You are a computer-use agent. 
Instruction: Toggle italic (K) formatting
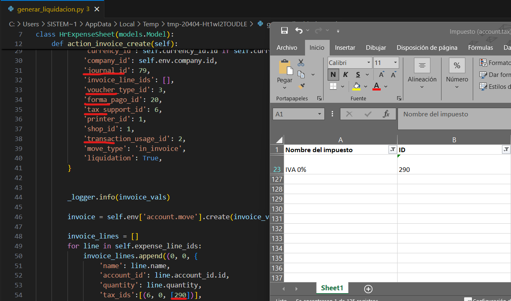click(345, 74)
